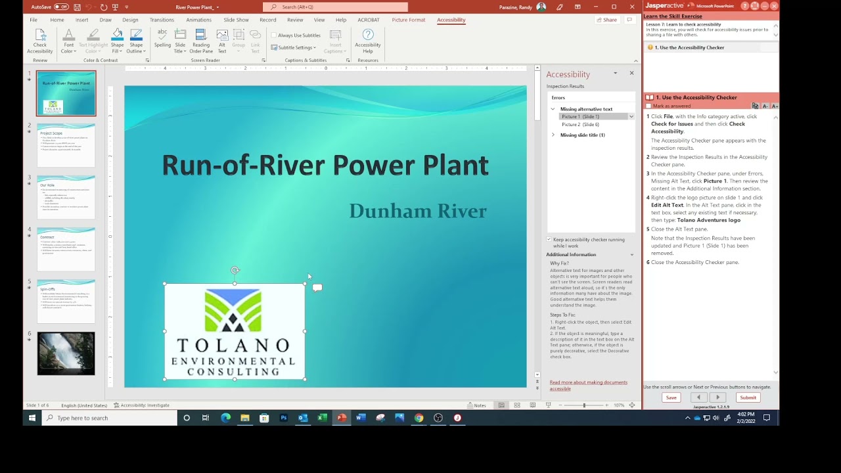841x473 pixels.
Task: Select slide 6 waterfall thumbnail
Action: click(66, 353)
